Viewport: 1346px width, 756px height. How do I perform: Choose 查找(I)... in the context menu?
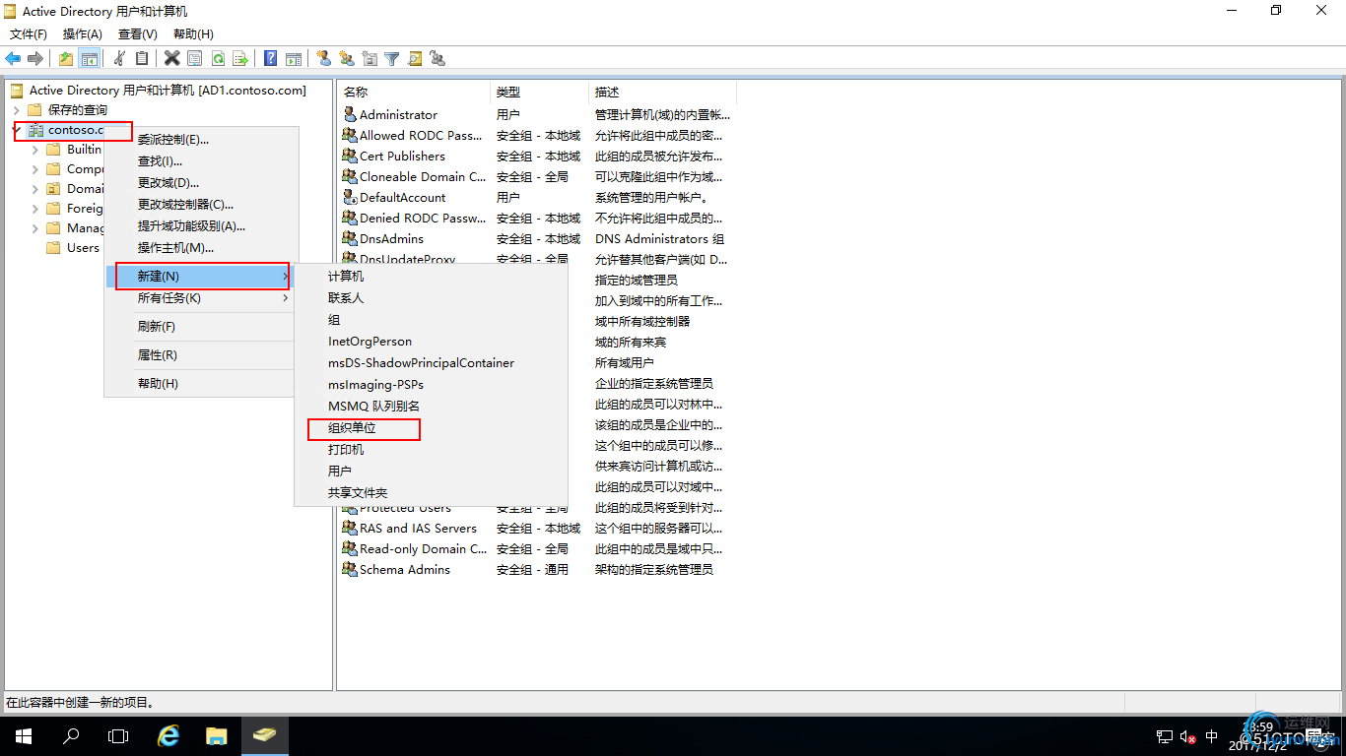tap(200, 160)
